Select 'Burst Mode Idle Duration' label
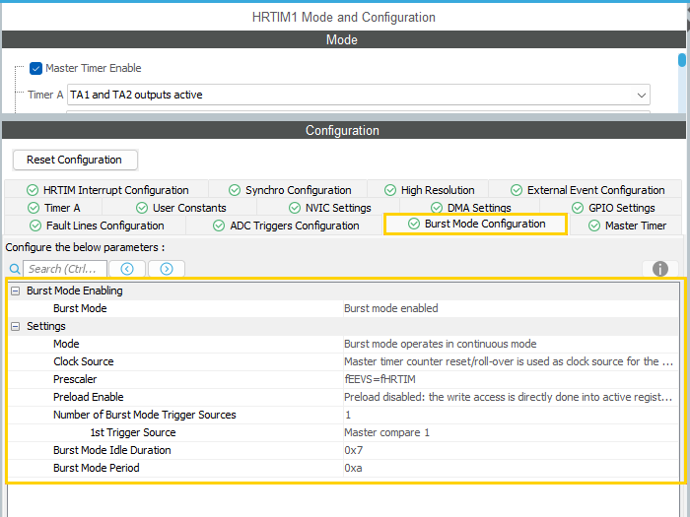Screen dimensions: 690x517 point(112,450)
